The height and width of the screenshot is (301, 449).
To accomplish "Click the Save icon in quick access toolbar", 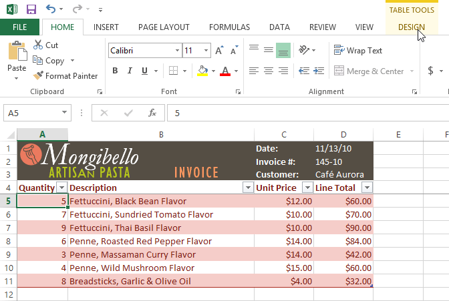I will click(31, 9).
